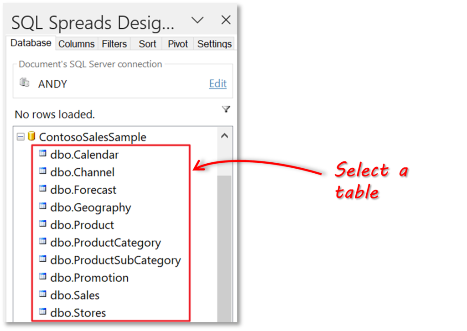Click the dbo.Calendar table icon
The height and width of the screenshot is (331, 467).
43,154
